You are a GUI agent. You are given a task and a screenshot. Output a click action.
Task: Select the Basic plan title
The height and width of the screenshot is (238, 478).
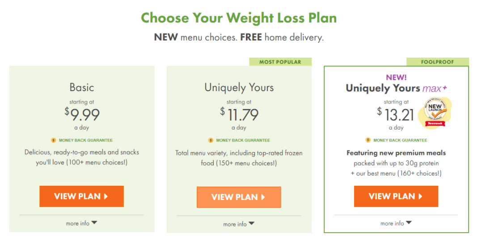(82, 87)
